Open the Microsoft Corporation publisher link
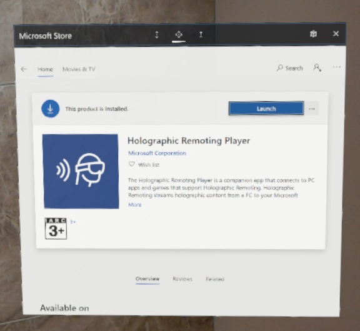The image size is (360, 331). pos(157,153)
